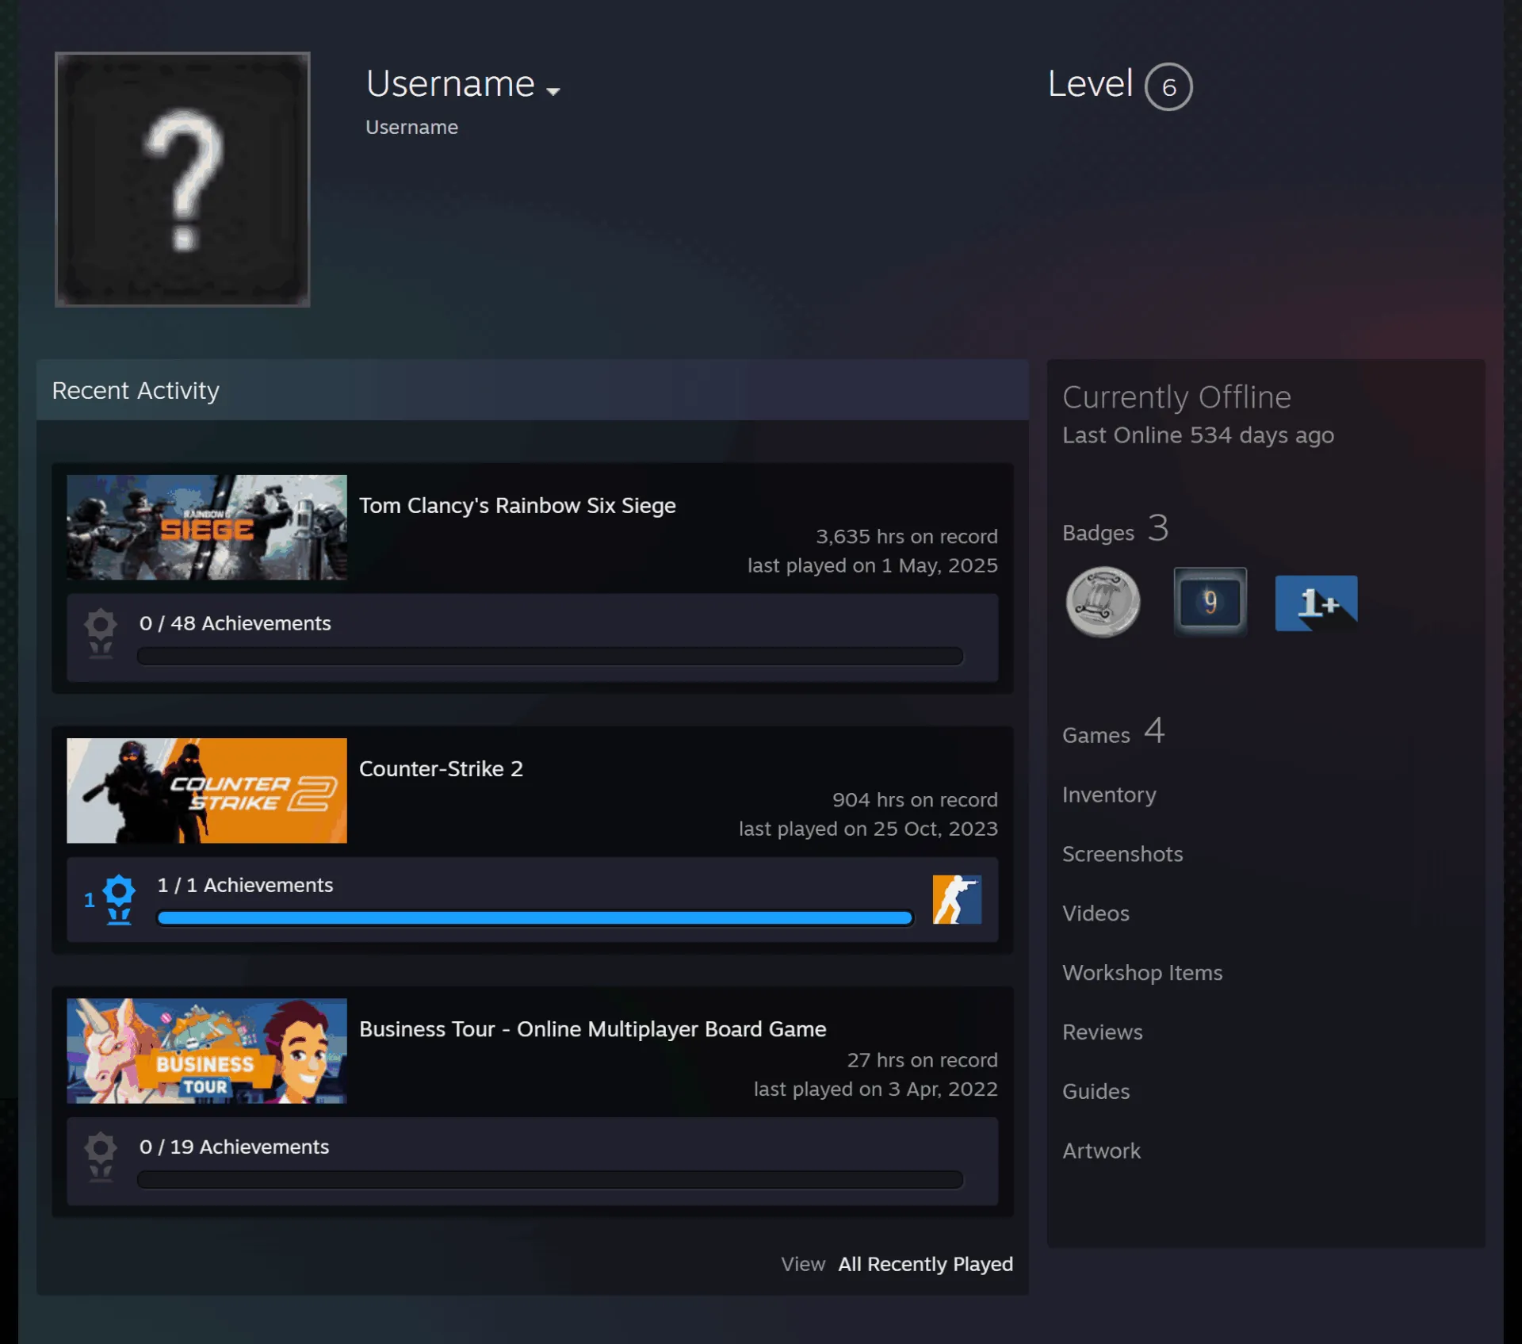Click the small Username text under the heading

click(411, 127)
